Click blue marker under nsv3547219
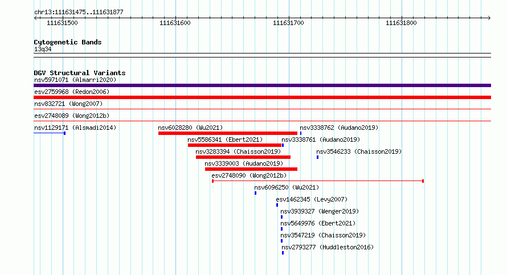Image resolution: width=507 pixels, height=275 pixels. point(281,241)
